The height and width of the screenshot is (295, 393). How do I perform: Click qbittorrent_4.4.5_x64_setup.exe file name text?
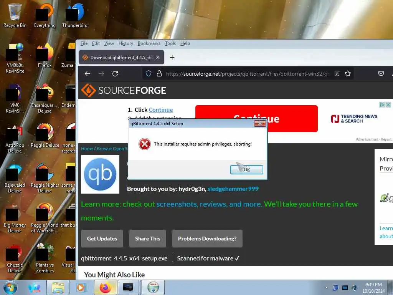124,259
